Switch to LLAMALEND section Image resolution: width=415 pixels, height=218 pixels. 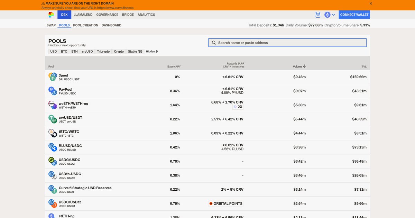point(83,15)
